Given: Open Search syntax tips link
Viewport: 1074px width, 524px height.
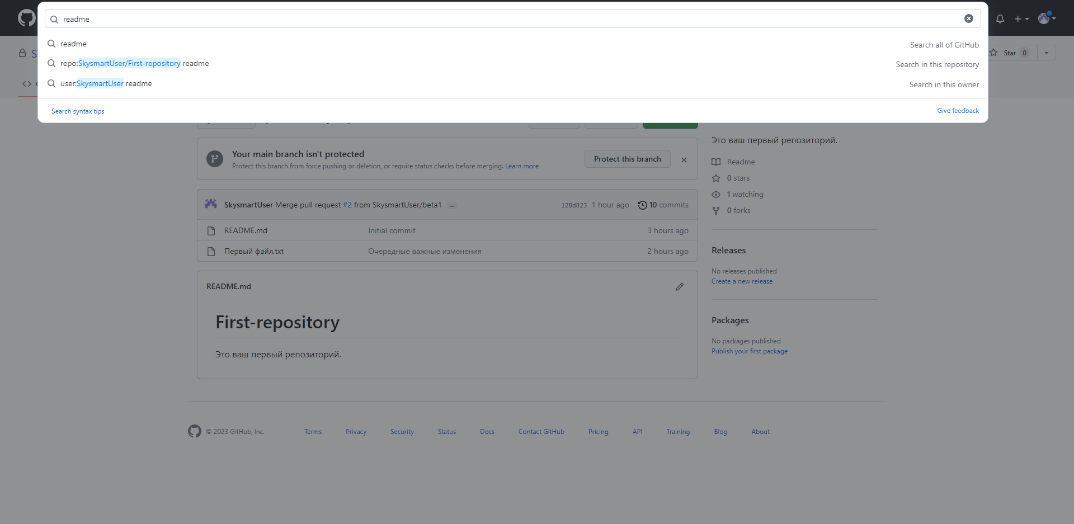Looking at the screenshot, I should click(x=78, y=111).
